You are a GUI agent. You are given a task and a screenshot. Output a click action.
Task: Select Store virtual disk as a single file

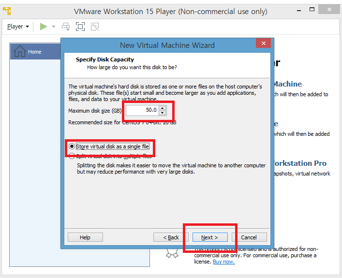pos(109,146)
